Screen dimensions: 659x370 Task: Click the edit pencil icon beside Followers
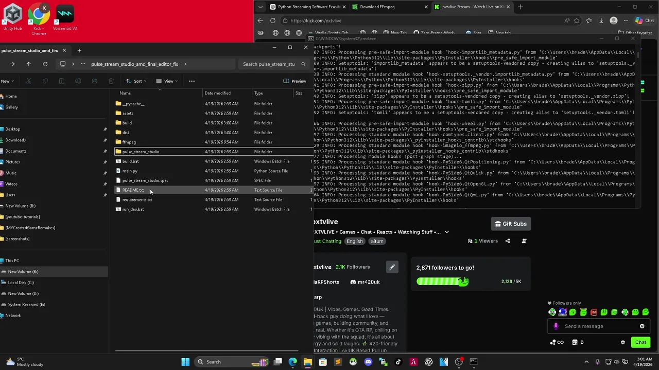[392, 267]
